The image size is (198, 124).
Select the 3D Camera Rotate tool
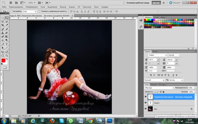pos(7,52)
